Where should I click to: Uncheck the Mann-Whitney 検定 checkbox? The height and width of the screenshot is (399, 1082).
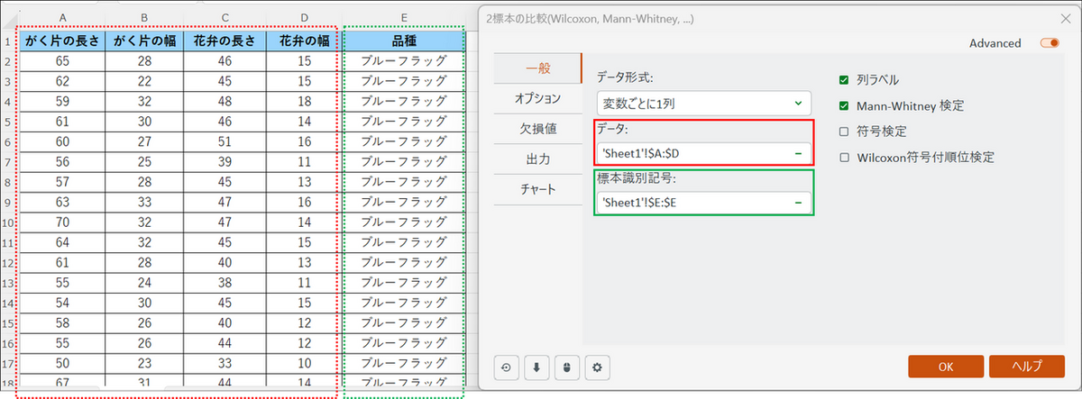[x=844, y=105]
